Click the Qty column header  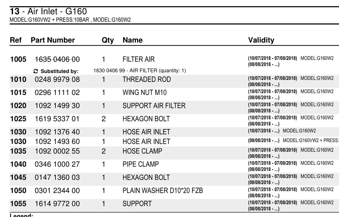108,40
